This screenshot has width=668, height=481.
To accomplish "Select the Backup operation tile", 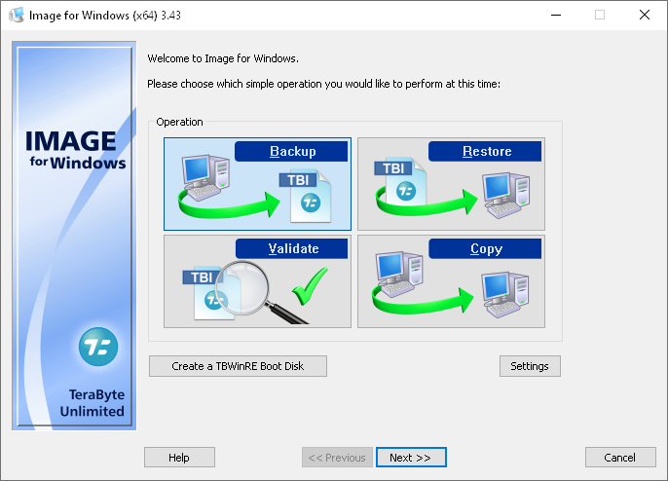I will pos(257,184).
